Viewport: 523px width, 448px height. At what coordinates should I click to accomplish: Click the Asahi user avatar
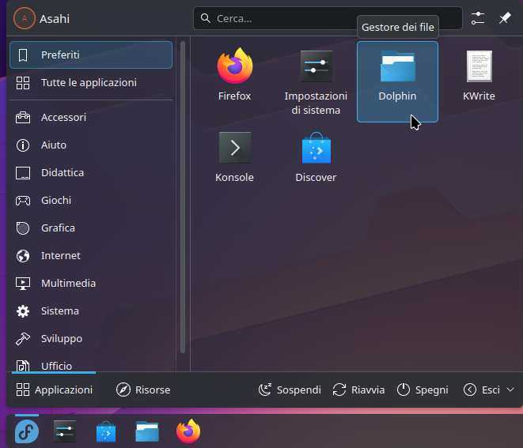click(x=25, y=18)
